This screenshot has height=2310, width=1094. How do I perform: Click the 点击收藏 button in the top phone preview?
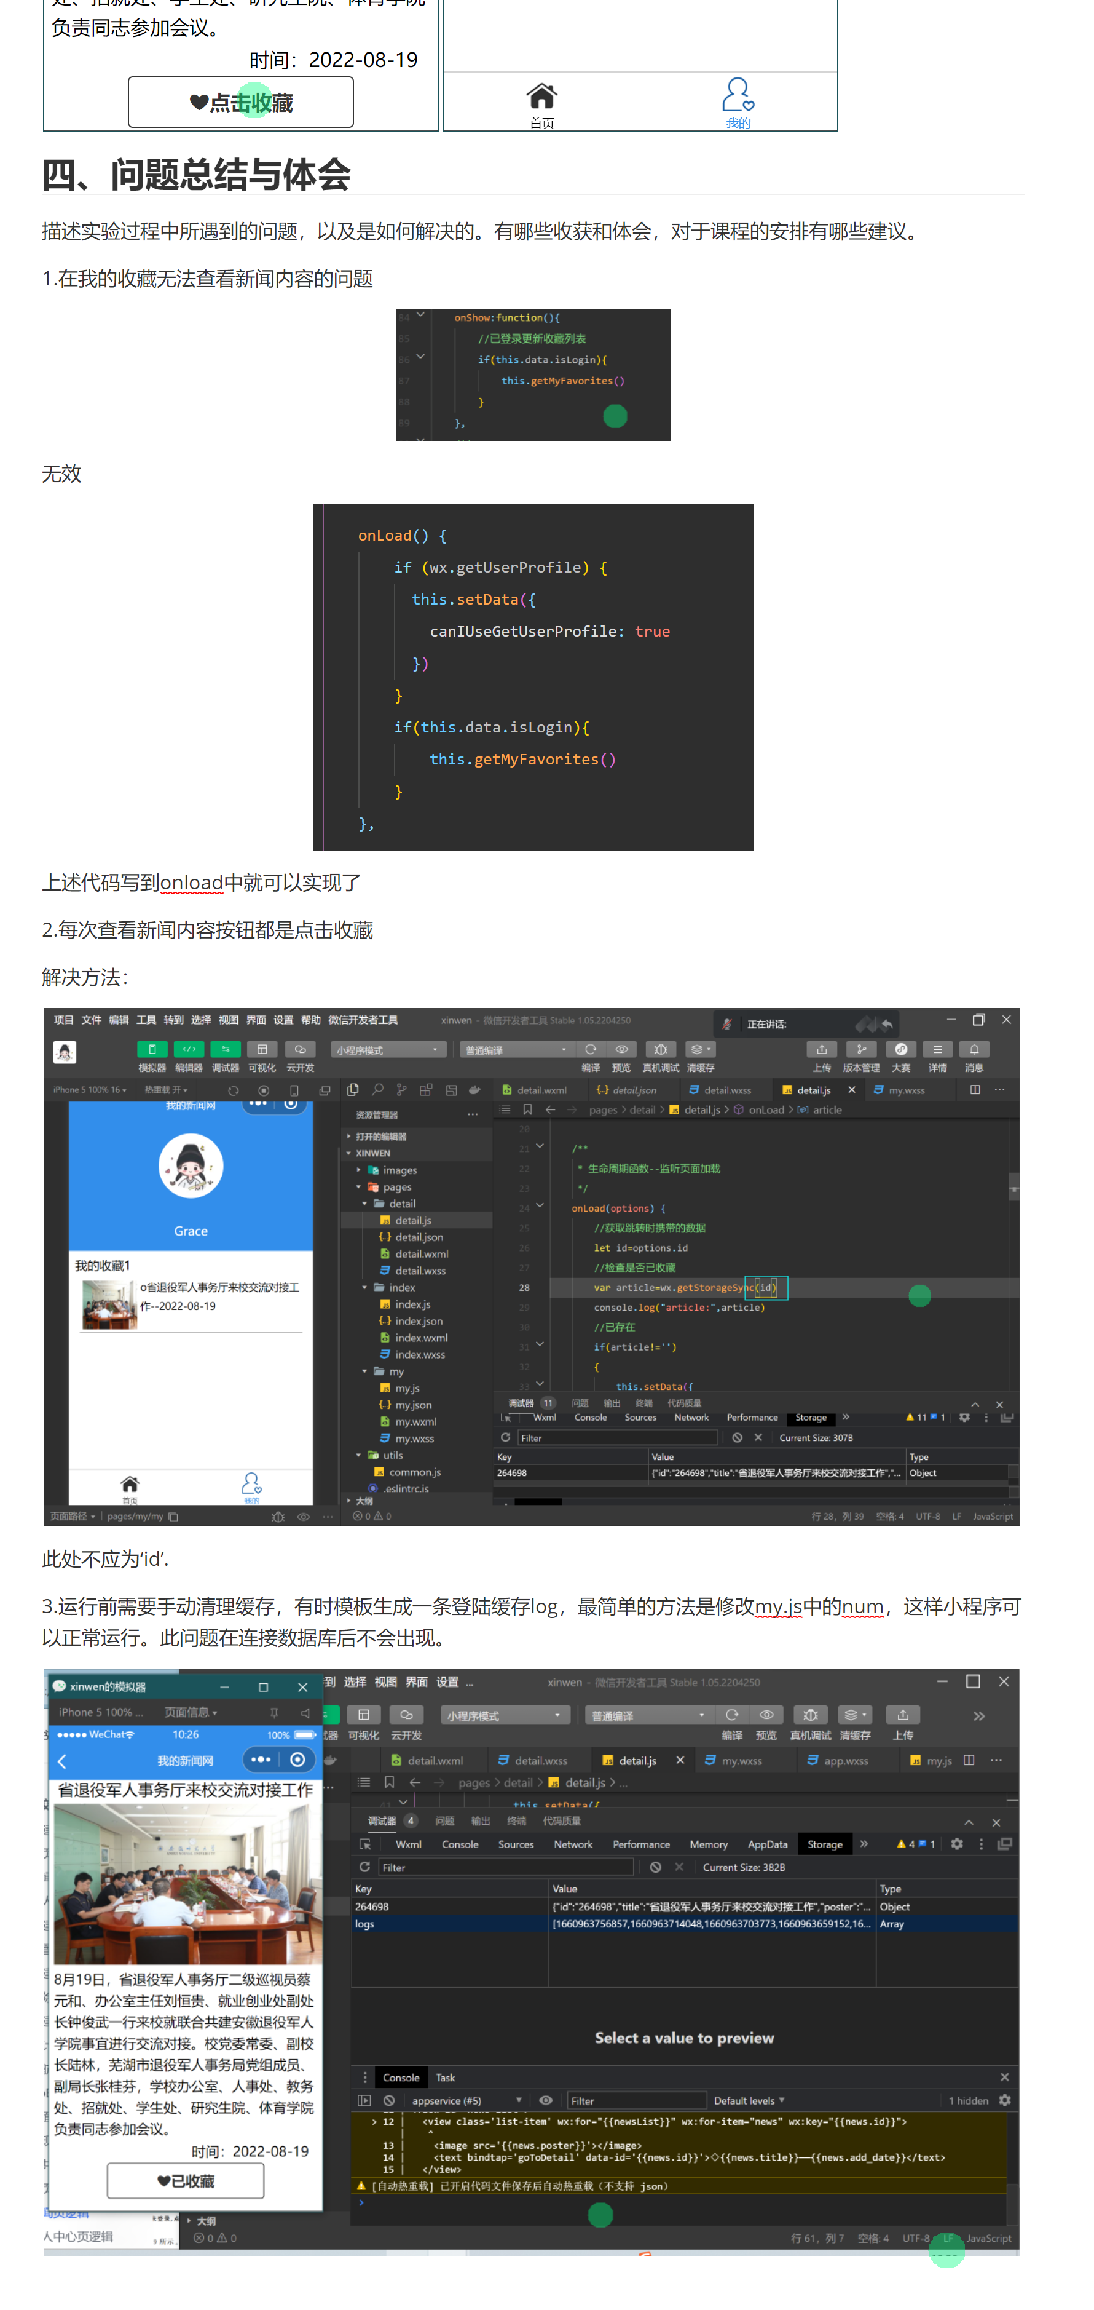[x=241, y=102]
